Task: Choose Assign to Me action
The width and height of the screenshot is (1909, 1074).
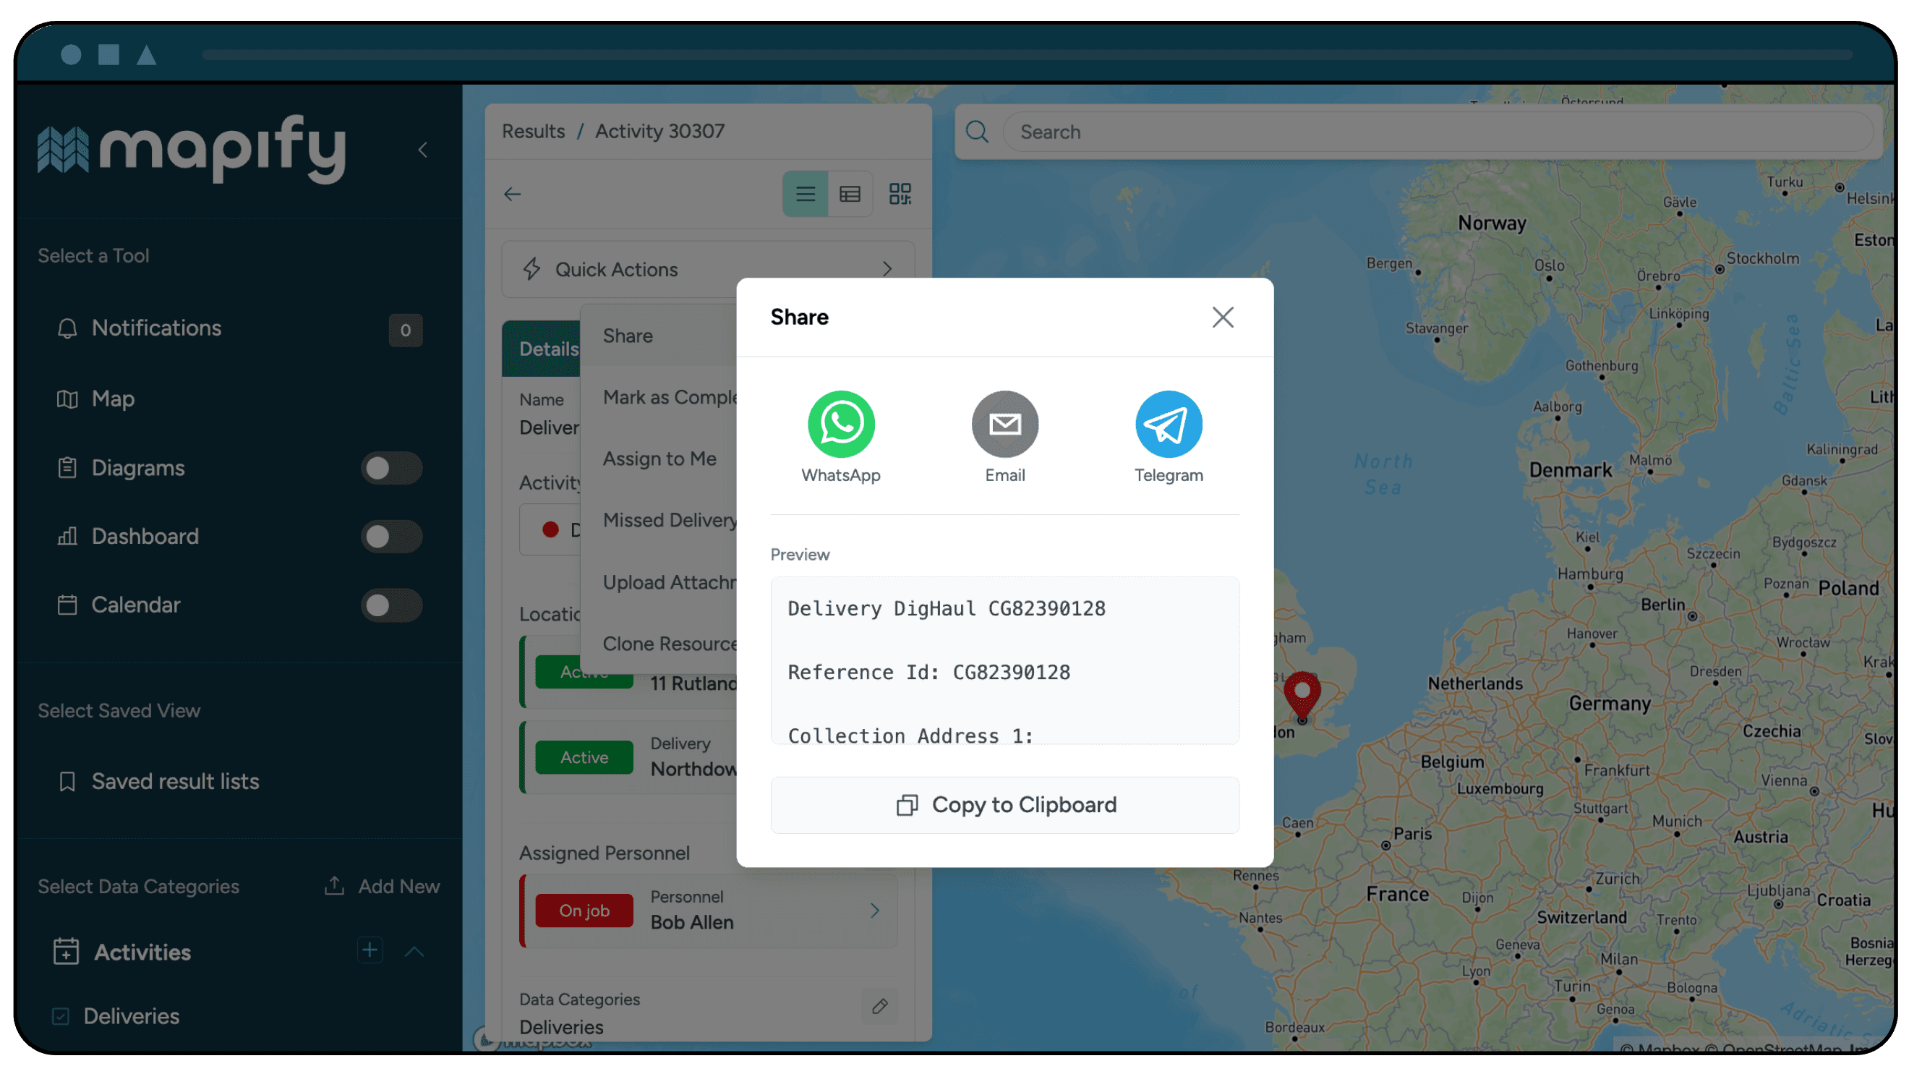Action: click(659, 459)
